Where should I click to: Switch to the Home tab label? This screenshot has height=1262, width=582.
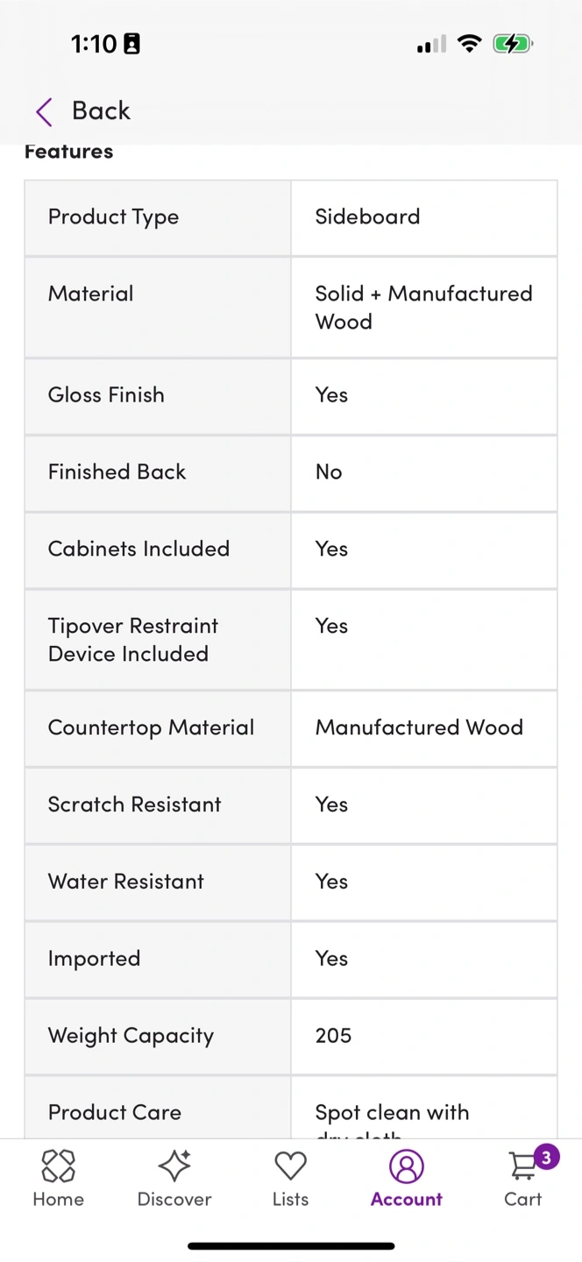click(x=58, y=1199)
